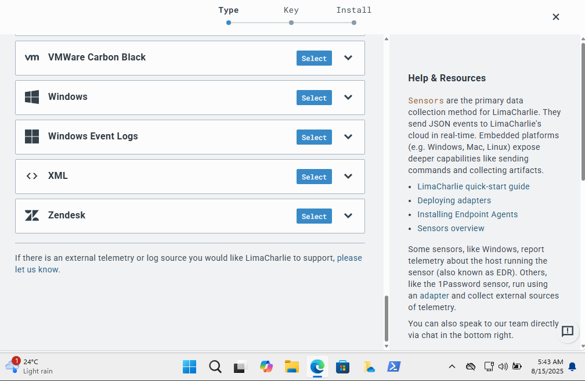Click the Windows logo icon in the Windows row
Screen dimensions: 585x381
tap(32, 97)
